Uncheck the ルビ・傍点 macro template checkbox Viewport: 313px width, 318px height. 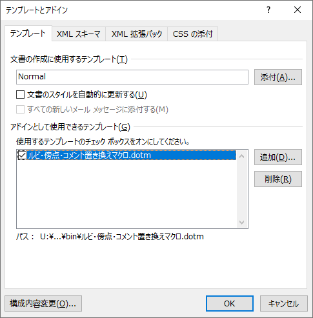click(x=22, y=155)
